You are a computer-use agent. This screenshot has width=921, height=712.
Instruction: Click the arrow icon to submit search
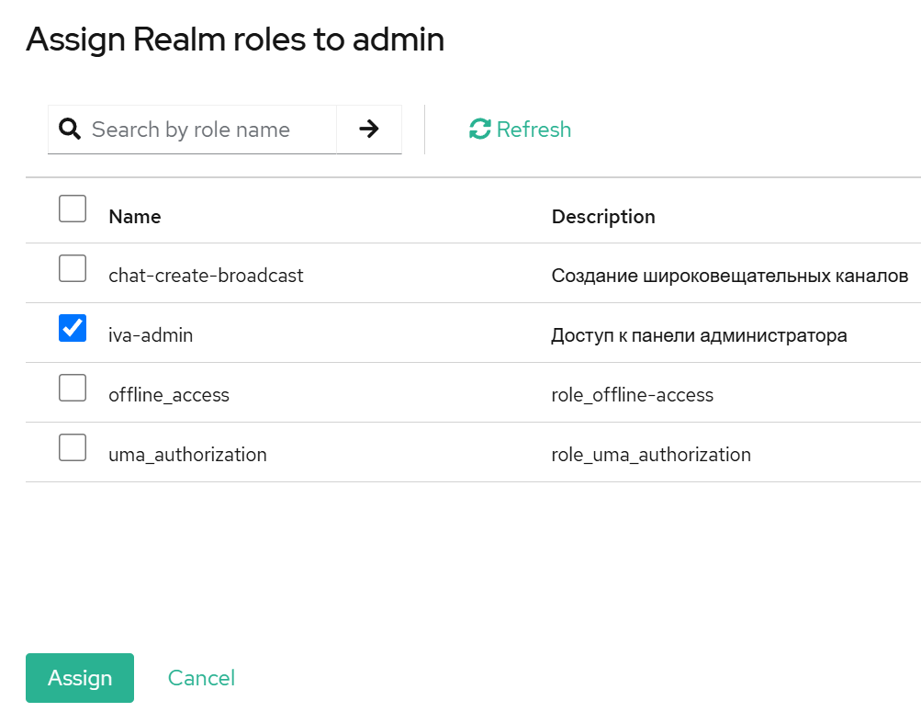[x=368, y=129]
